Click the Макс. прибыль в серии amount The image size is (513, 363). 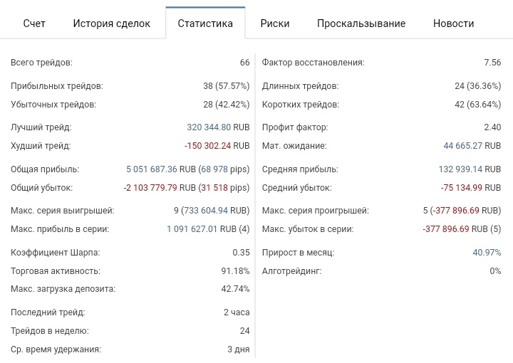tap(192, 229)
